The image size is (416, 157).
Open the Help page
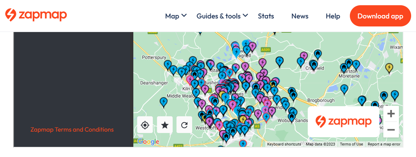(333, 16)
